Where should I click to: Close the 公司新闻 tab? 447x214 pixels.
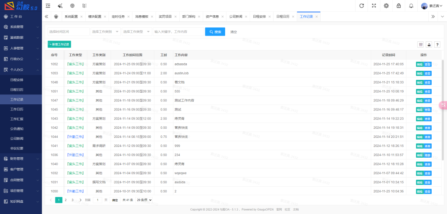pyautogui.click(x=246, y=17)
